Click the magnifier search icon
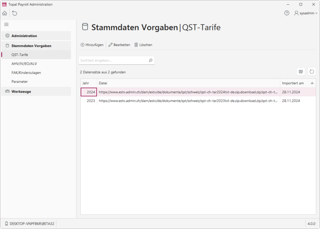This screenshot has height=229, width=320. point(150,60)
